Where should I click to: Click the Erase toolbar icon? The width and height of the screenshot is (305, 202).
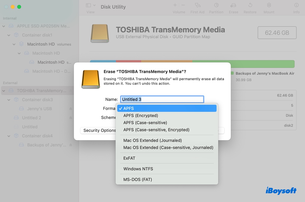(233, 5)
